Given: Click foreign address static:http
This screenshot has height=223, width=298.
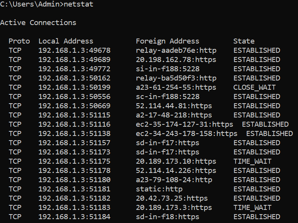Looking at the screenshot, I should [159, 189].
